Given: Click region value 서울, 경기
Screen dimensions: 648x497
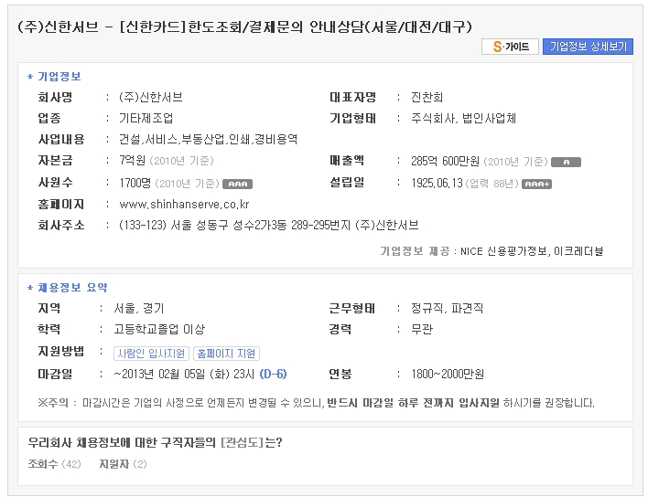Looking at the screenshot, I should (139, 308).
